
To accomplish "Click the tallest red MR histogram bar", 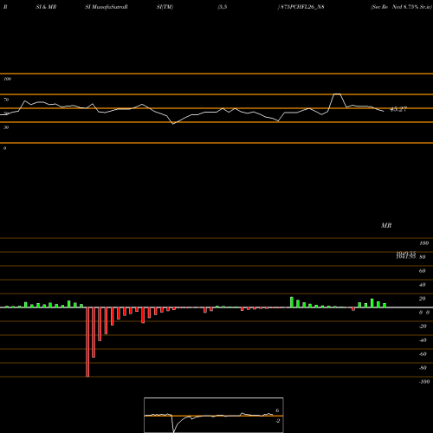I will [87, 342].
